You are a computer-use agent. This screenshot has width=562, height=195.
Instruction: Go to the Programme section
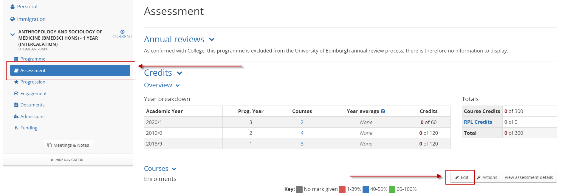point(33,59)
